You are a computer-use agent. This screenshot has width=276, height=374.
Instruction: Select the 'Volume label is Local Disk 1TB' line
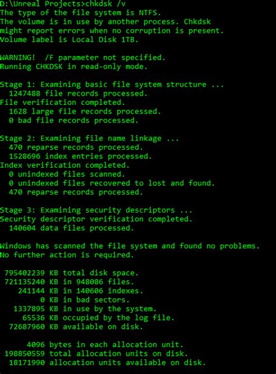click(x=69, y=40)
